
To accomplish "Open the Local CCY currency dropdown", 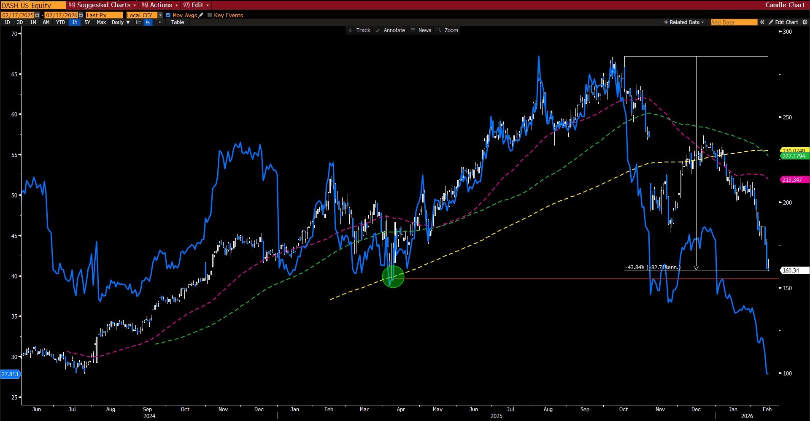I will 160,15.
